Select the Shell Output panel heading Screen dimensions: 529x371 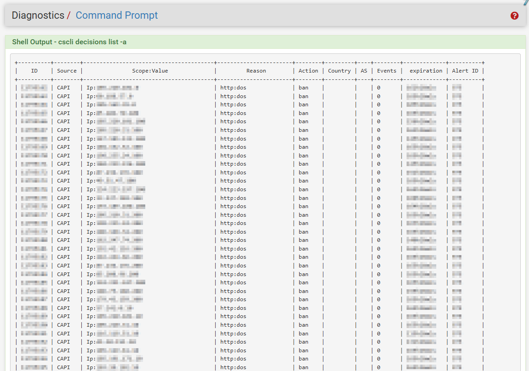click(69, 42)
